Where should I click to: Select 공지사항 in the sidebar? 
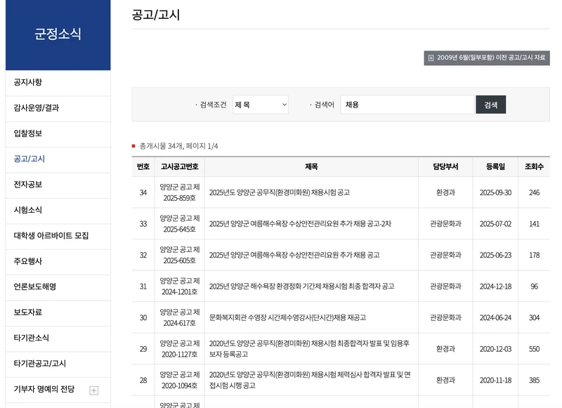[x=28, y=82]
